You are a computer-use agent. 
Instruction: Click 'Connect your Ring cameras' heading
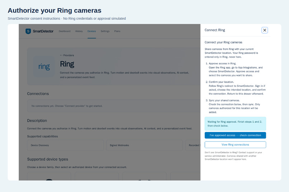pos(223,42)
